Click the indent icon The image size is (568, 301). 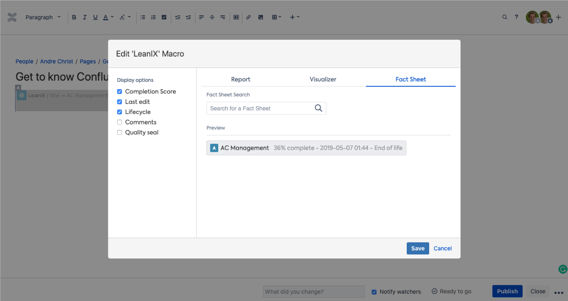[x=188, y=17]
